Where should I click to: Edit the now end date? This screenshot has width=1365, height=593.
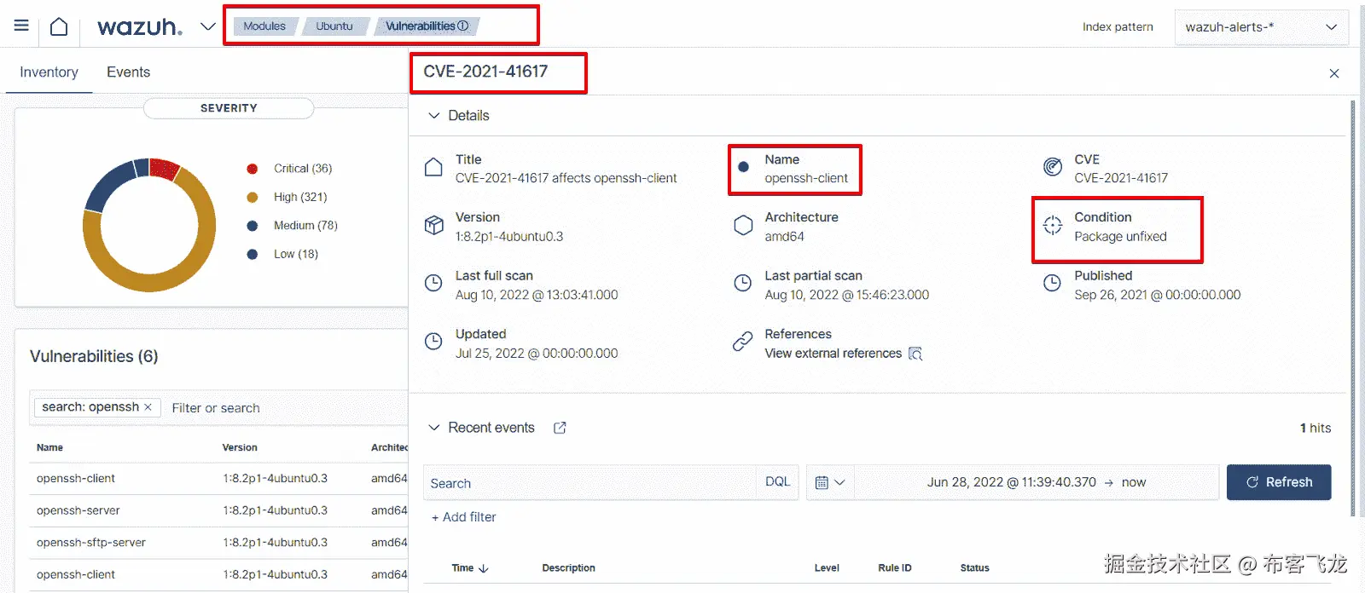(1134, 482)
